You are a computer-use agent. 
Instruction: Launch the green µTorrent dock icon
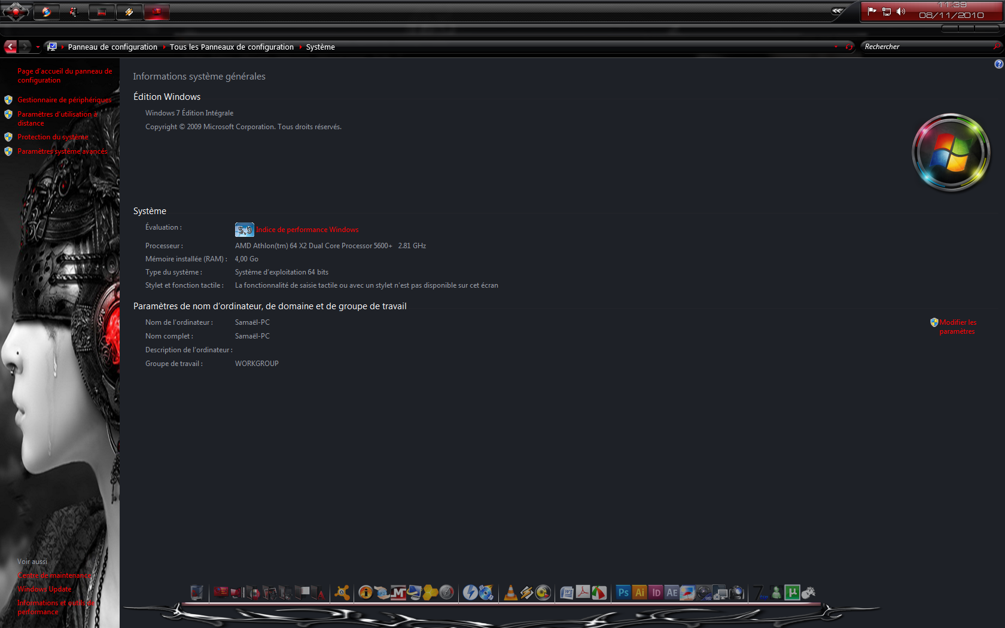[792, 593]
